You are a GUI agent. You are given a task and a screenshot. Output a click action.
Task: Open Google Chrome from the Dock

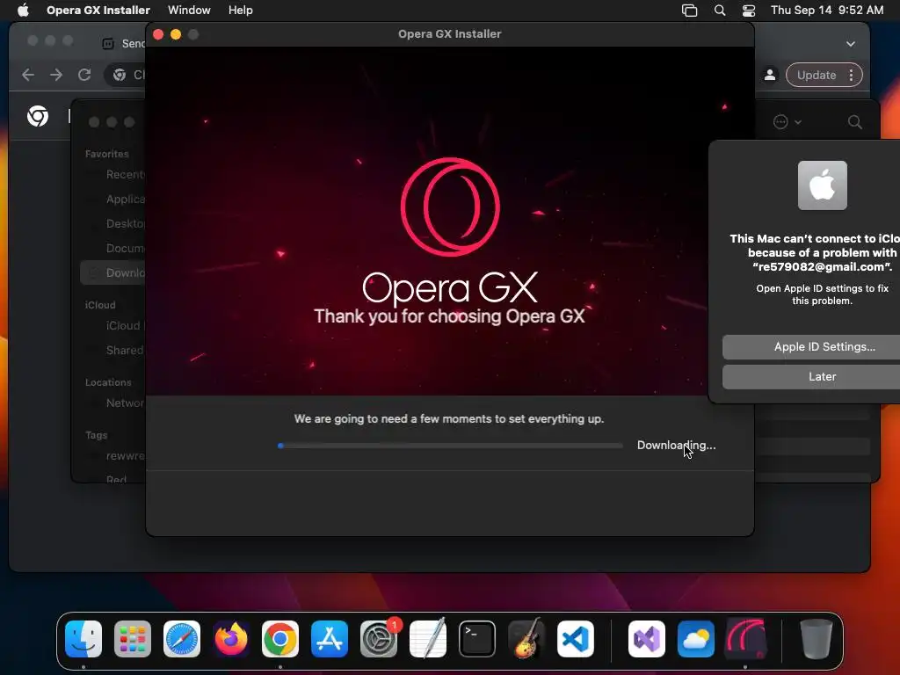click(280, 639)
